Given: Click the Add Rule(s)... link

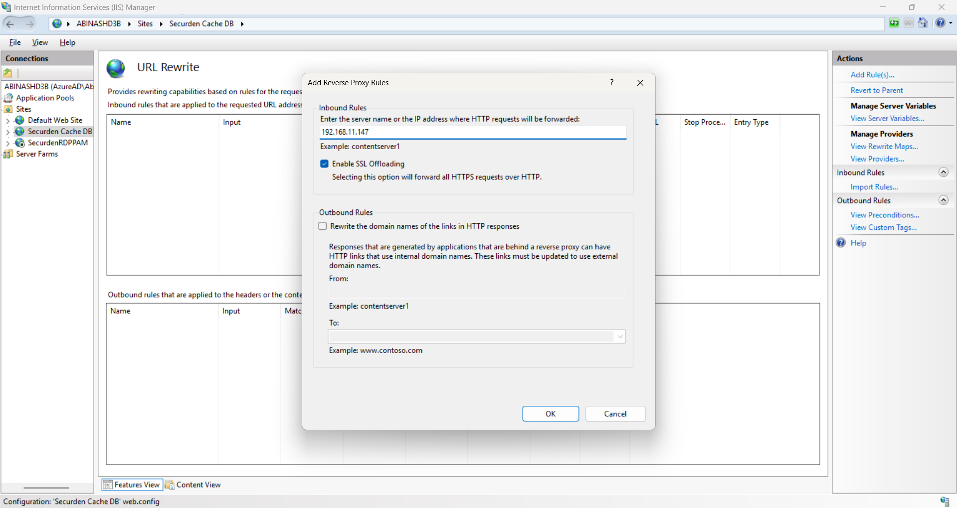Looking at the screenshot, I should [x=872, y=75].
